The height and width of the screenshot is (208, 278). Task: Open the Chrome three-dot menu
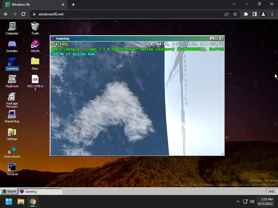pos(272,14)
